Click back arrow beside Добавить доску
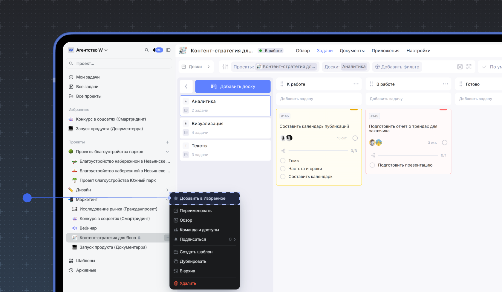Image resolution: width=502 pixels, height=292 pixels. point(186,86)
